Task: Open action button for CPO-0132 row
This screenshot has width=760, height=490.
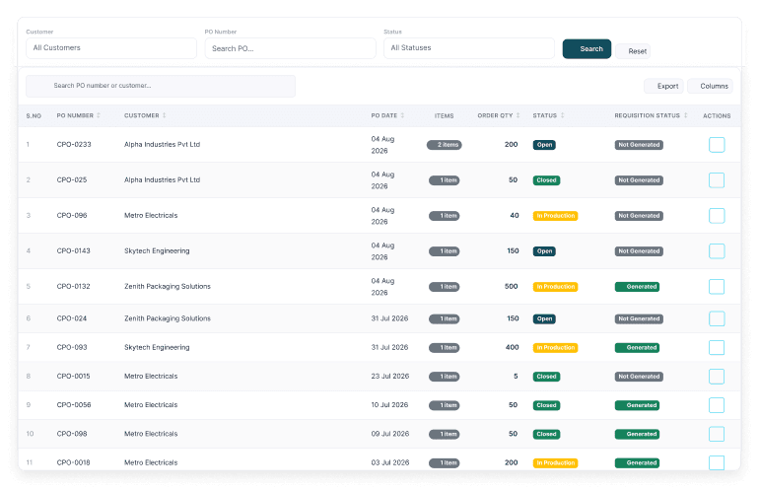Action: tap(717, 287)
